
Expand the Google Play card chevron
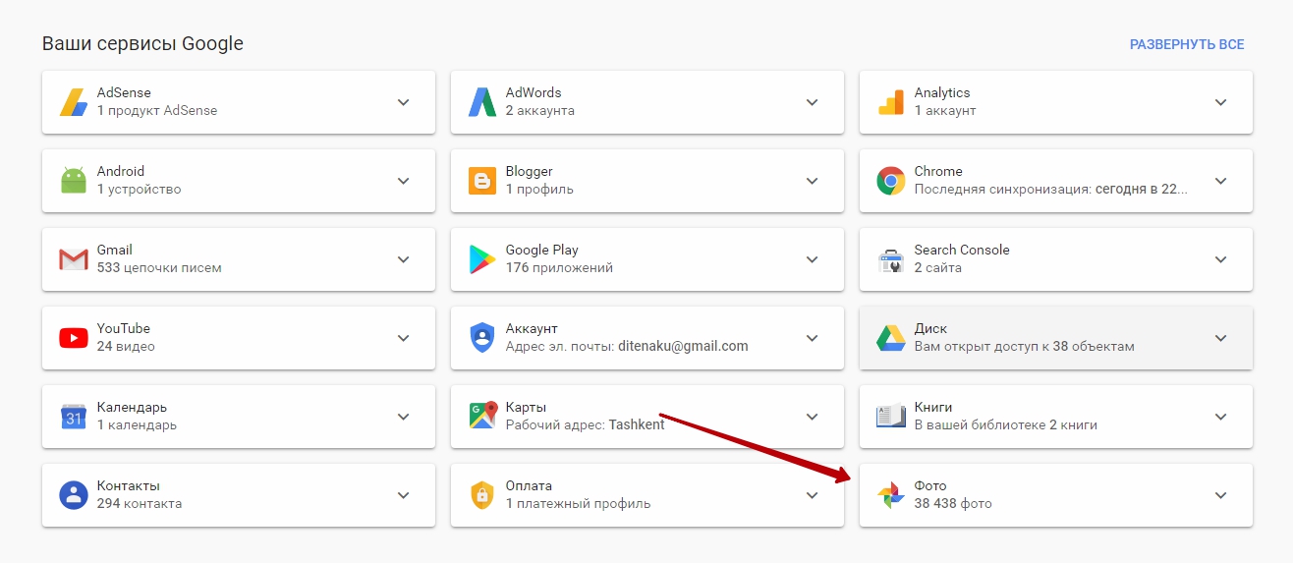click(812, 259)
